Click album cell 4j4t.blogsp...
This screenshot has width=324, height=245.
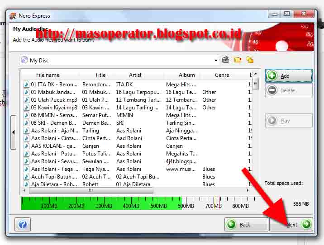[x=181, y=161]
